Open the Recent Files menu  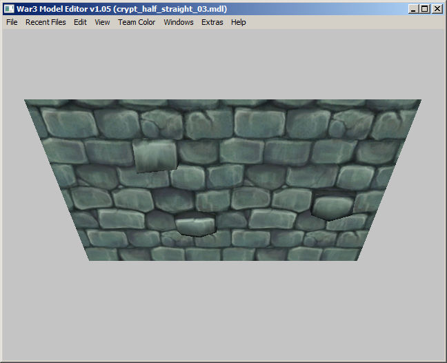coord(46,22)
